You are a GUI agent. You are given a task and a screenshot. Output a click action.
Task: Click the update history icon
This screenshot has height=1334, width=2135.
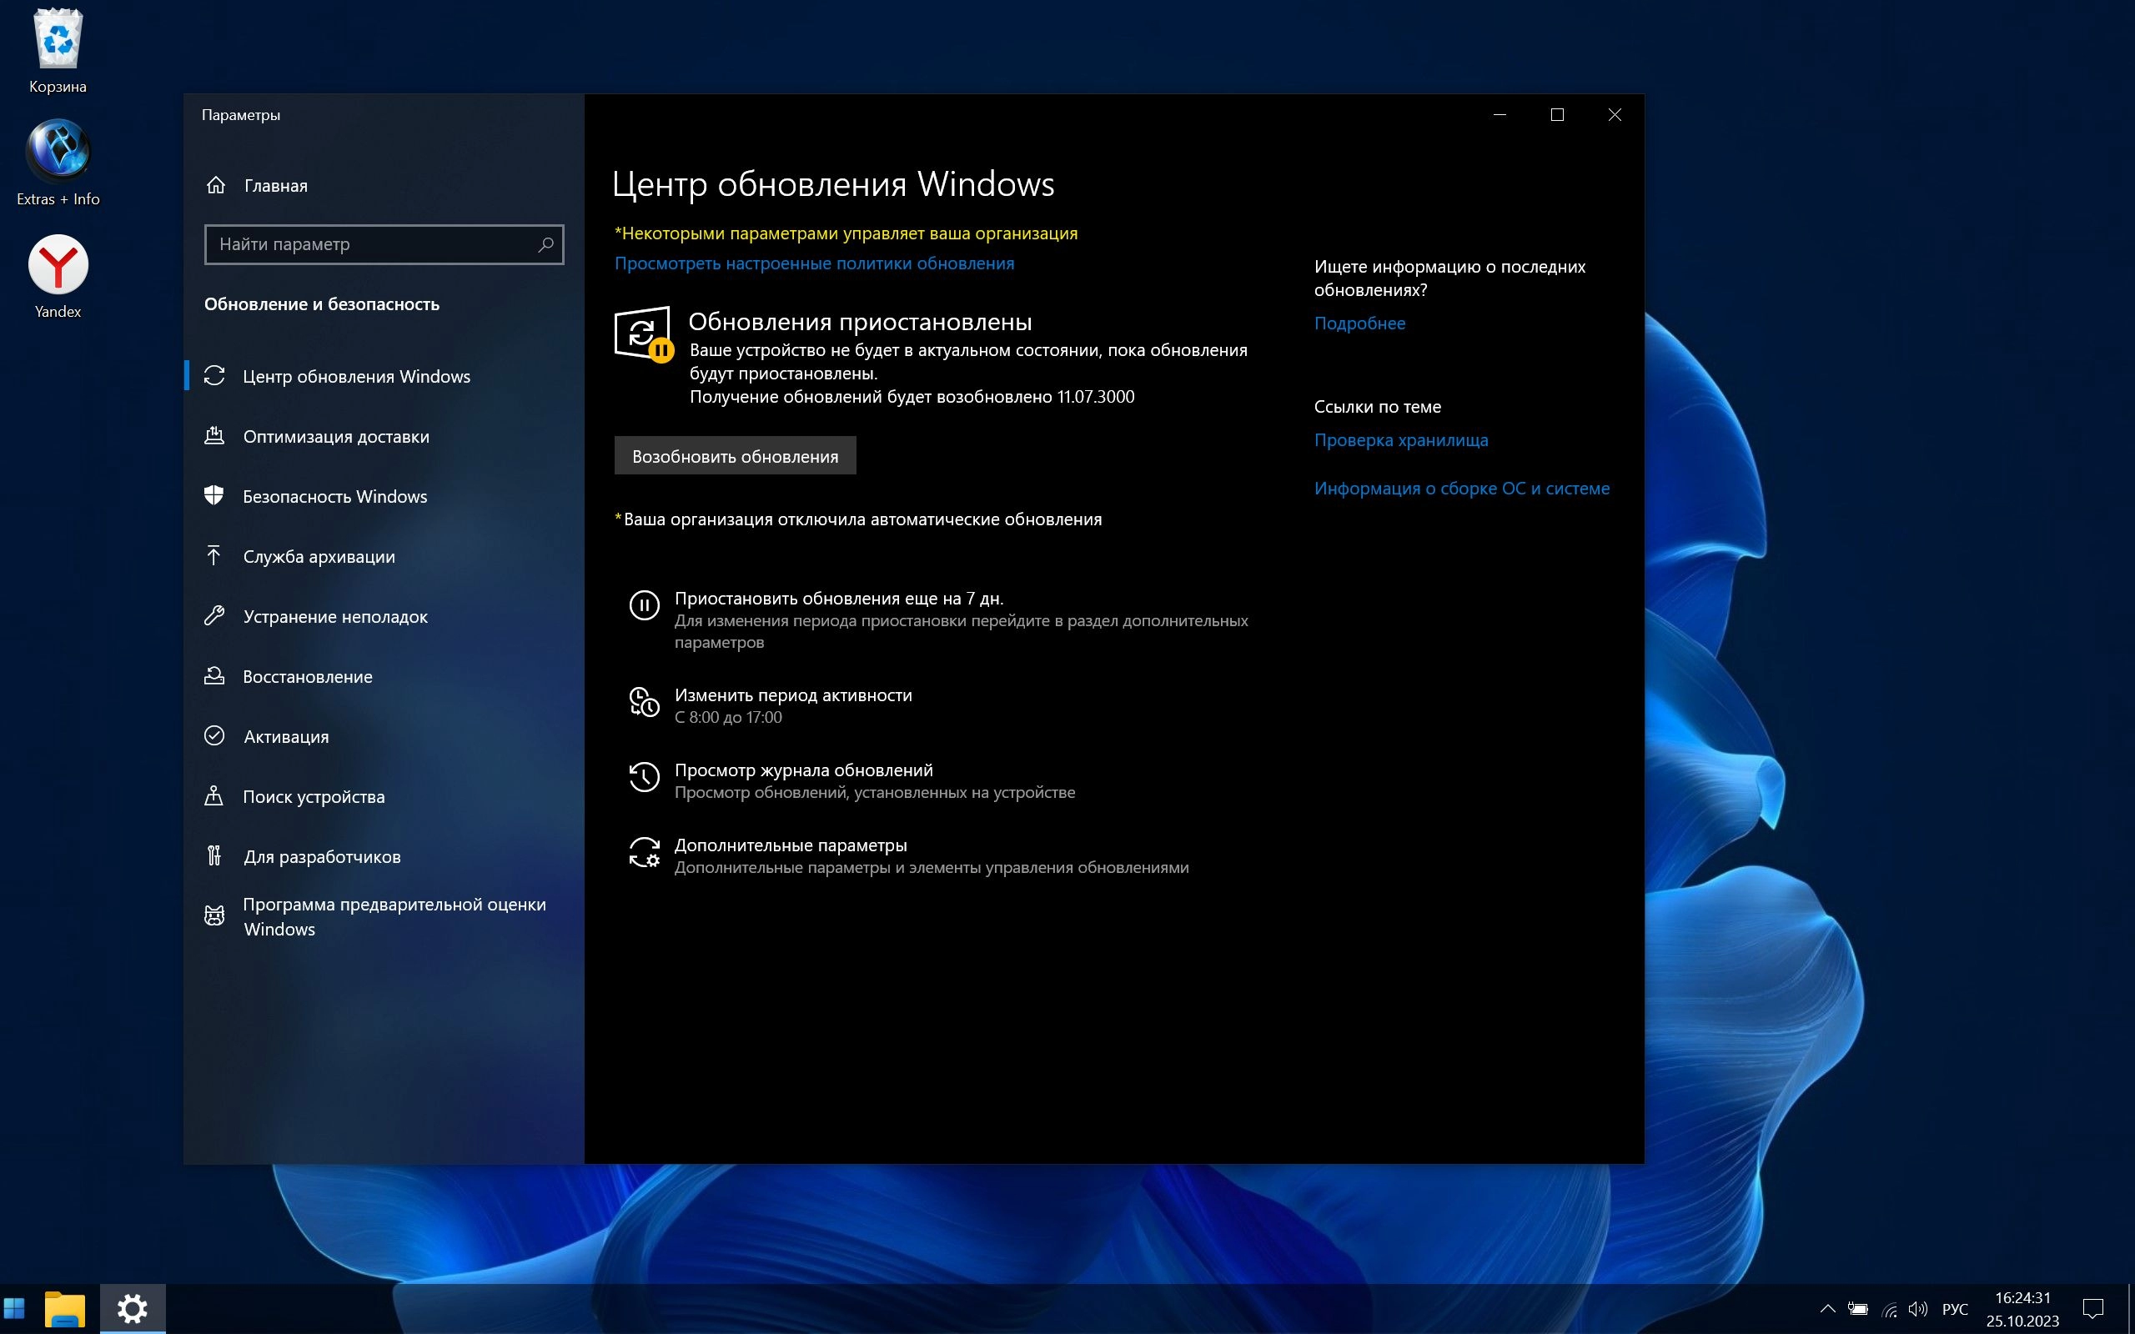click(x=644, y=777)
